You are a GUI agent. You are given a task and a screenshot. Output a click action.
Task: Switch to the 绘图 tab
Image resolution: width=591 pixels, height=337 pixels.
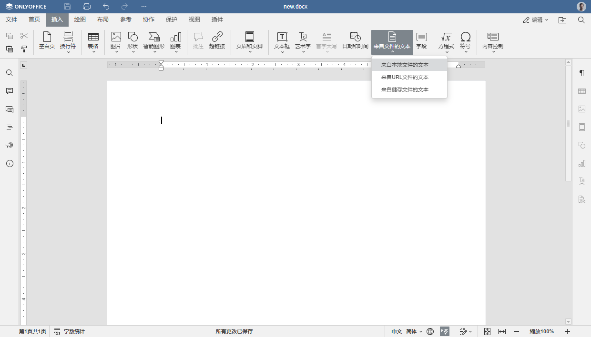coord(80,20)
